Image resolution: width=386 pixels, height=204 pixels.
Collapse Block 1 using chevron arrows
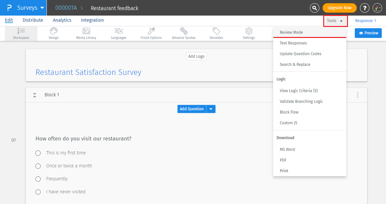click(34, 95)
